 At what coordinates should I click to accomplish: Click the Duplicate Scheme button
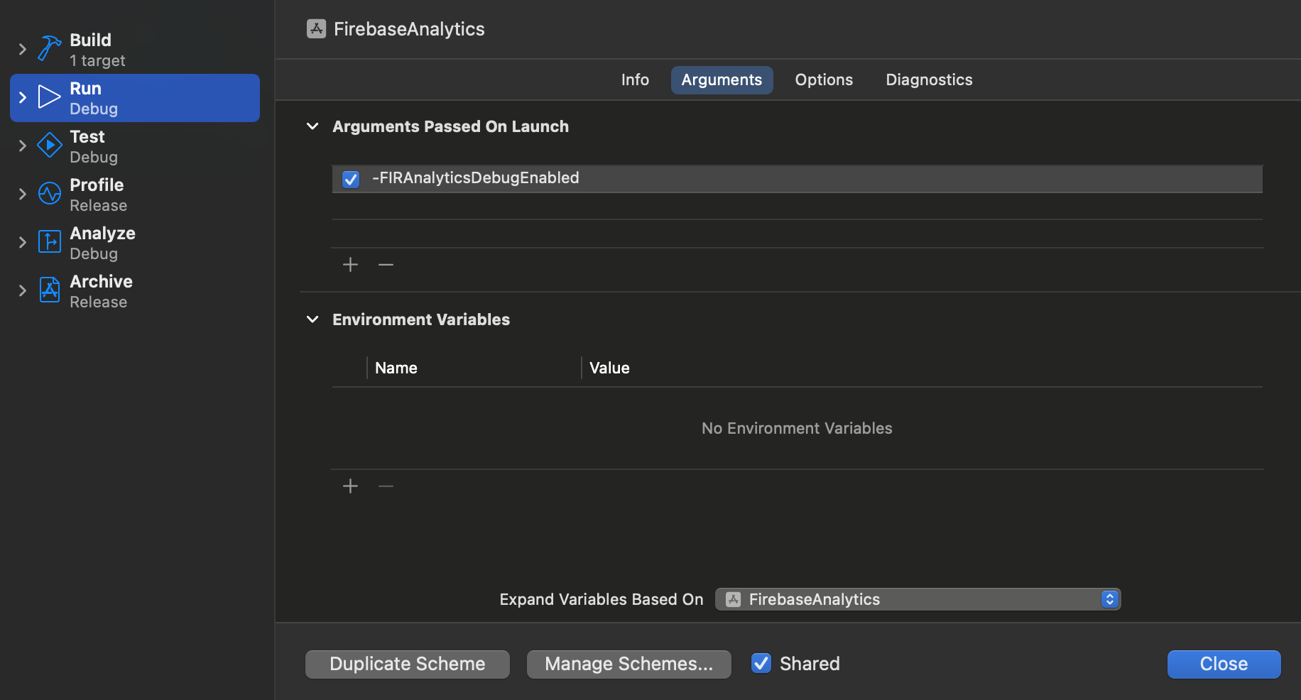406,663
